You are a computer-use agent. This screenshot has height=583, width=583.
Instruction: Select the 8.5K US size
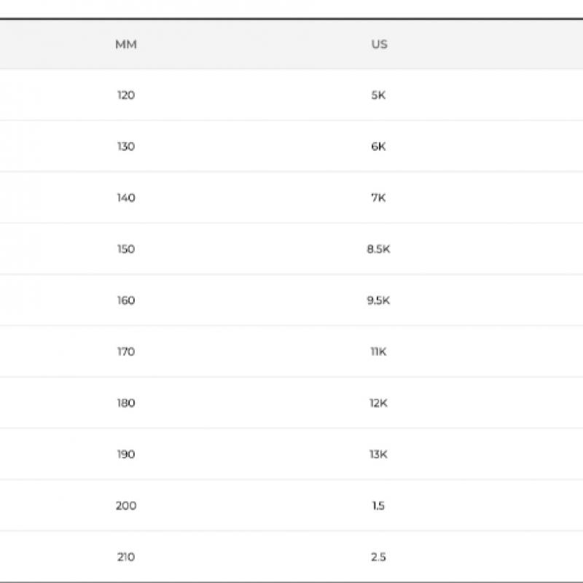pos(378,249)
